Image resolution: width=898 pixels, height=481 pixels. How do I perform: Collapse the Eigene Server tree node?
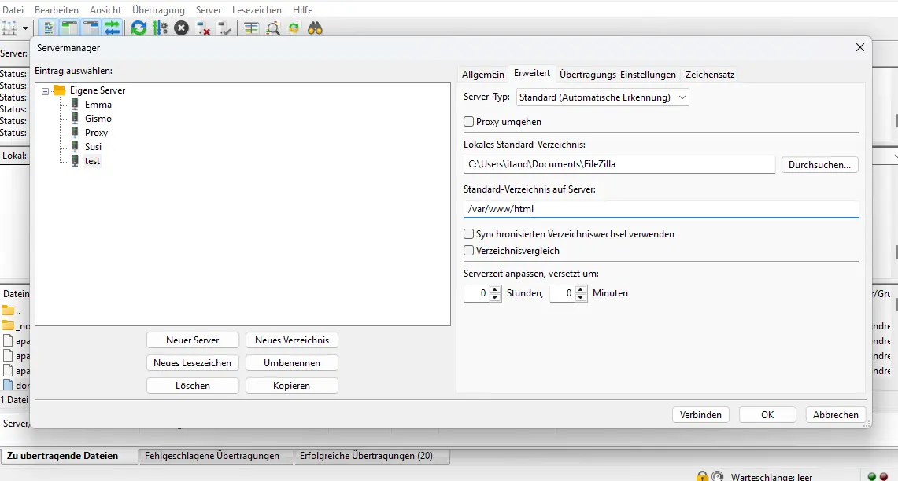(45, 91)
